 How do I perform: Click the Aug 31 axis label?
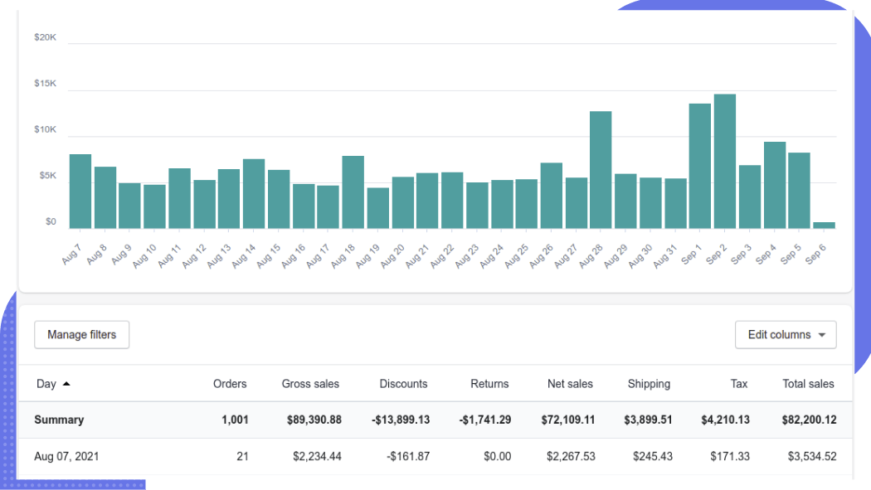[666, 256]
